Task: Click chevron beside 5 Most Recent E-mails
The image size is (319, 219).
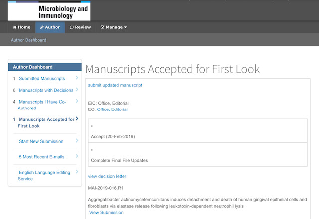Action: click(x=77, y=156)
